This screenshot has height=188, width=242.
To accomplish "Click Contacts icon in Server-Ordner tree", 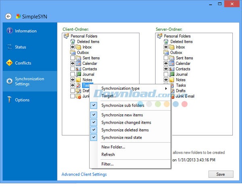I will pyautogui.click(x=172, y=69).
